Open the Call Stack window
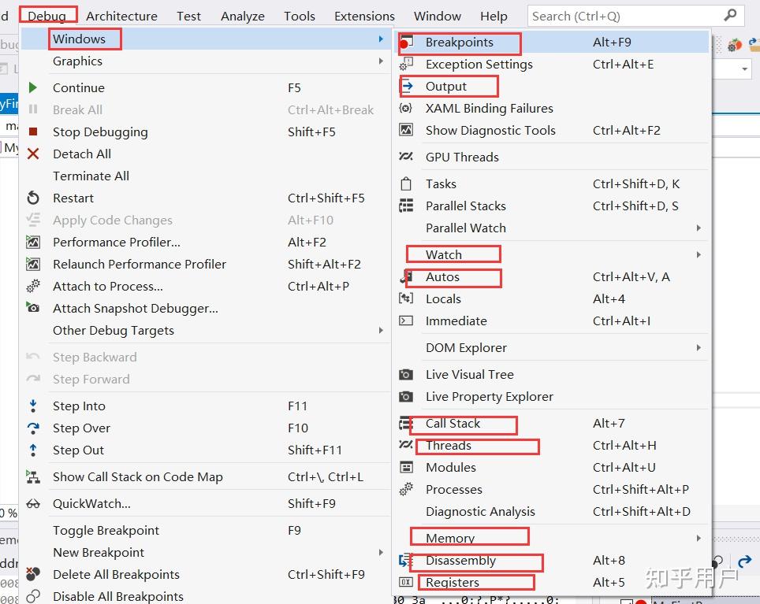Viewport: 760px width, 604px height. (553, 424)
